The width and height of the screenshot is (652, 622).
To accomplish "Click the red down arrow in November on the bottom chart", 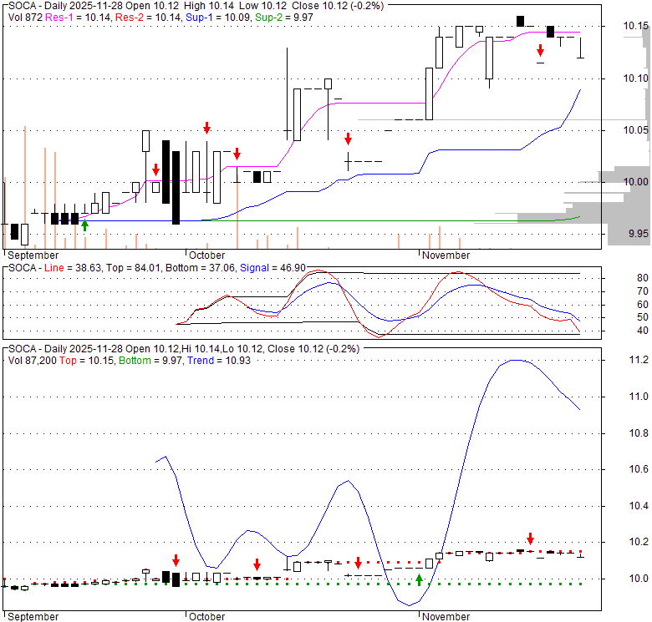I will tap(530, 539).
